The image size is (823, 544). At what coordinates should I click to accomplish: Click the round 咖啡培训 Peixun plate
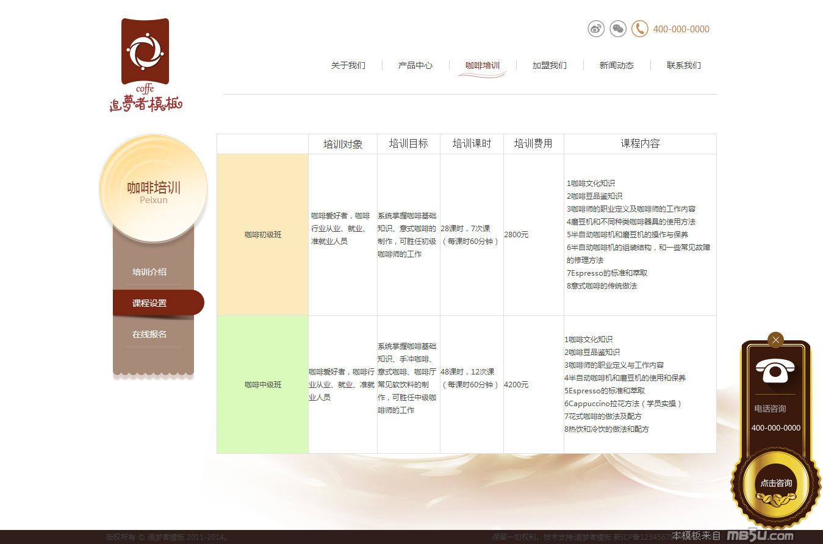point(154,189)
